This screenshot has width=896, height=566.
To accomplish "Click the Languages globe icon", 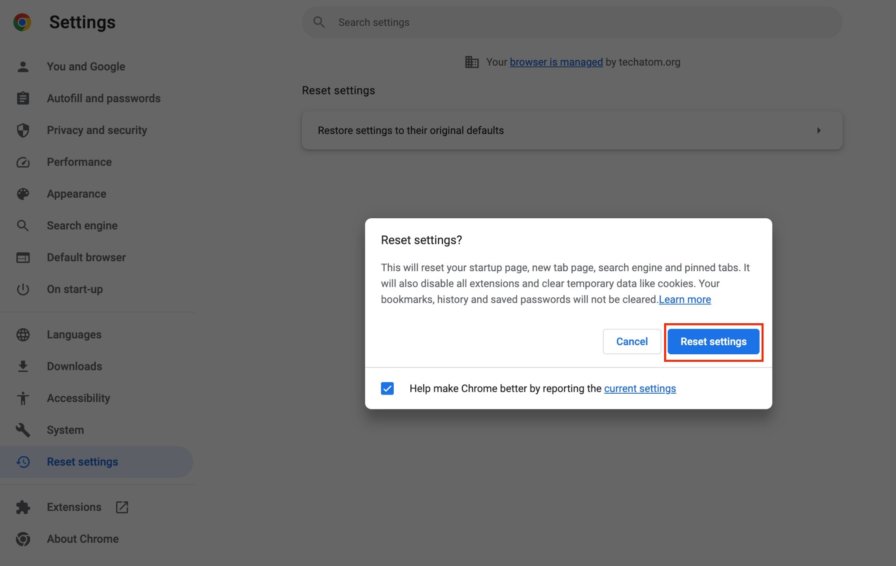I will [23, 335].
